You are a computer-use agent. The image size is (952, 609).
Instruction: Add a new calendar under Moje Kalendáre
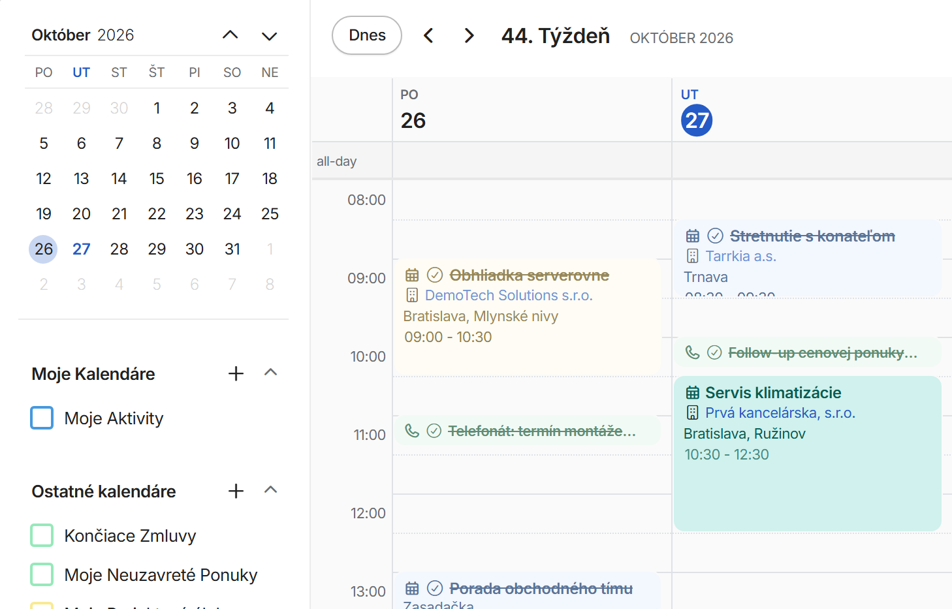pos(236,373)
